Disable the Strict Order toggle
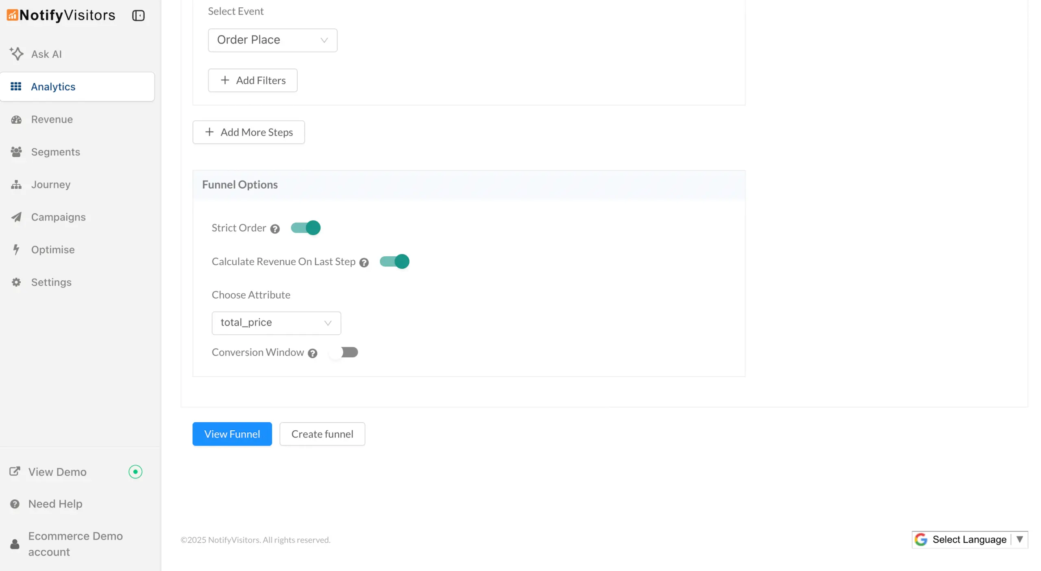The width and height of the screenshot is (1041, 571). click(306, 228)
